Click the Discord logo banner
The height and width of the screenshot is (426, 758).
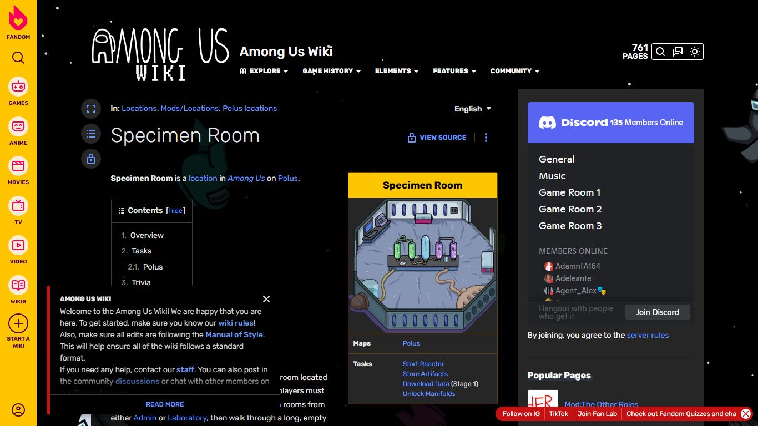(x=611, y=123)
